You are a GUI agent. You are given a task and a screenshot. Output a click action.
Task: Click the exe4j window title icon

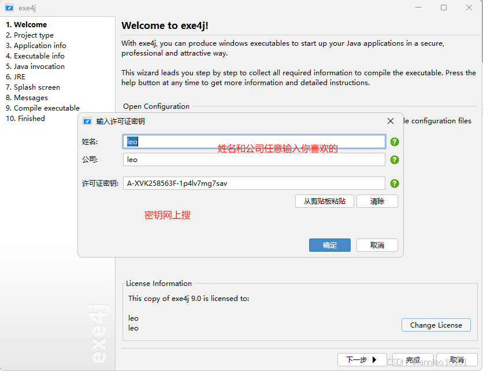point(9,8)
